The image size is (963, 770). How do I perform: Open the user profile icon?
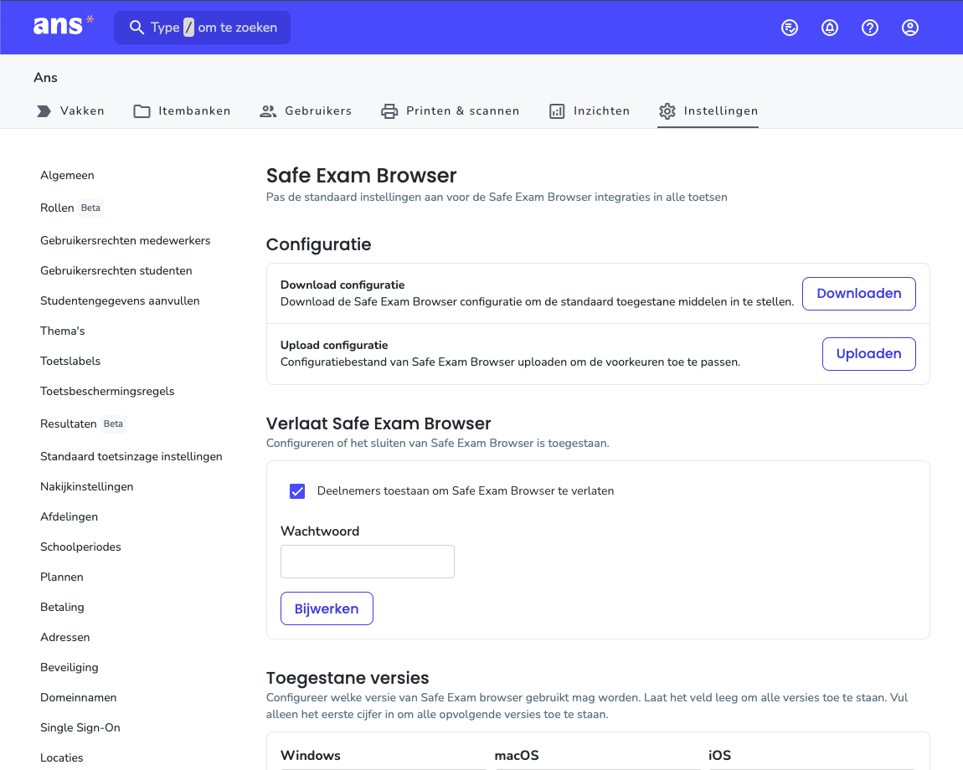pos(910,28)
